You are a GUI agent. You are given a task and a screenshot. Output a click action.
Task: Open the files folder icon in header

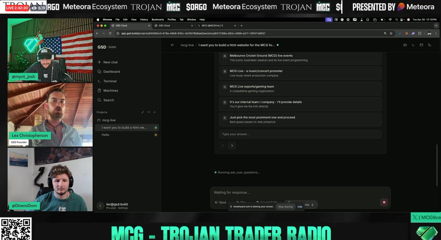tap(405, 45)
